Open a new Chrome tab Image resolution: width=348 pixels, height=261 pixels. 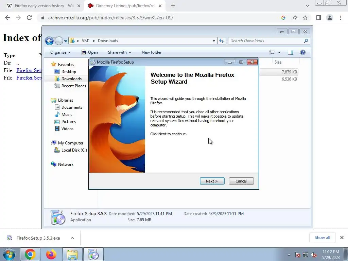[x=173, y=6]
